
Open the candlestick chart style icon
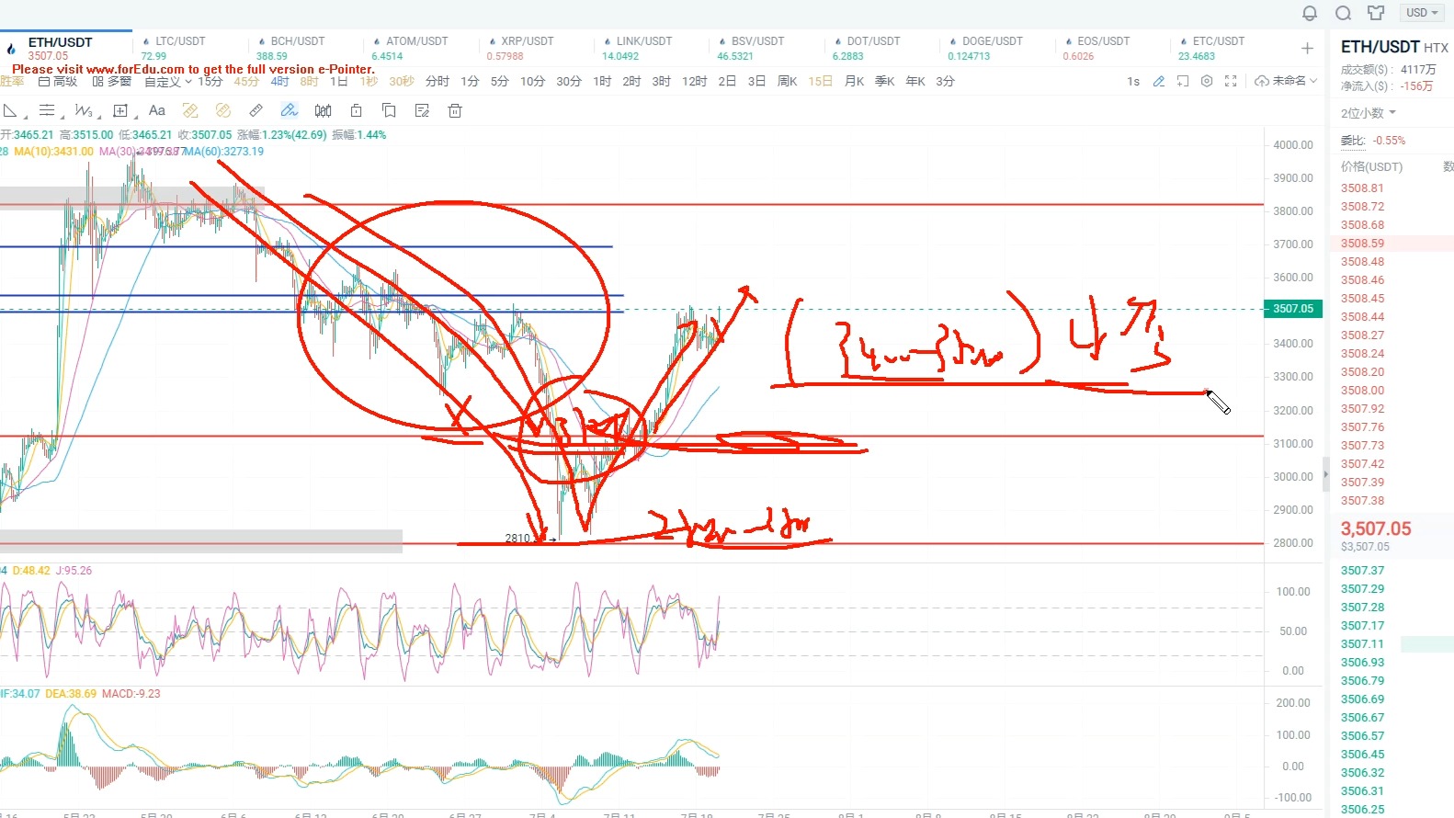pos(323,111)
